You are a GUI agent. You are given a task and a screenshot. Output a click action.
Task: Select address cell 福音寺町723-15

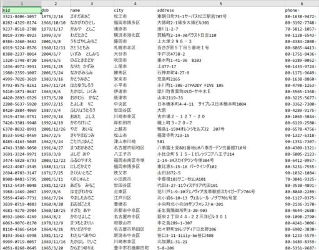221,135
